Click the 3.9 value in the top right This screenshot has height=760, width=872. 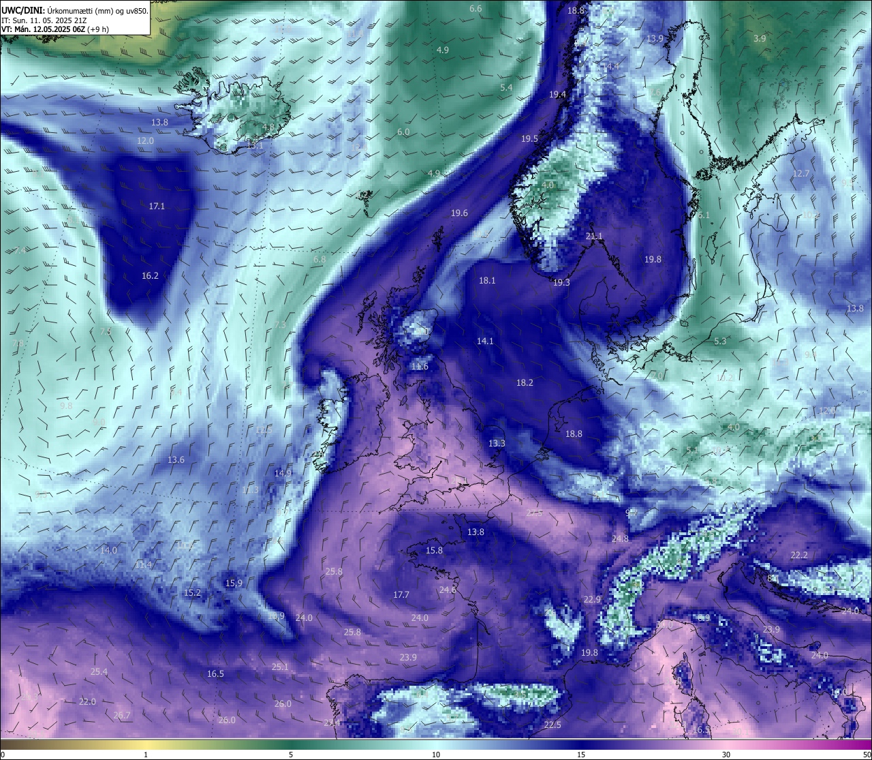(760, 39)
